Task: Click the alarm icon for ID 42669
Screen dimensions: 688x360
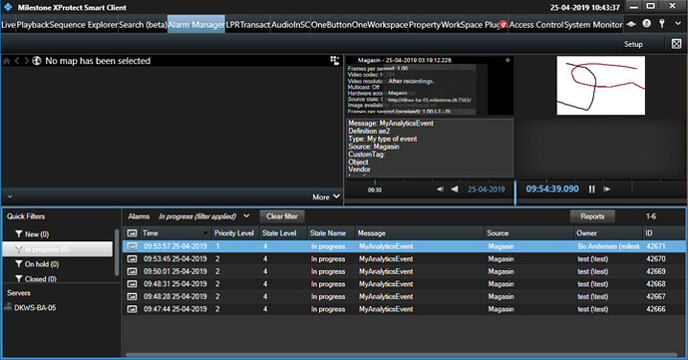Action: [x=132, y=271]
